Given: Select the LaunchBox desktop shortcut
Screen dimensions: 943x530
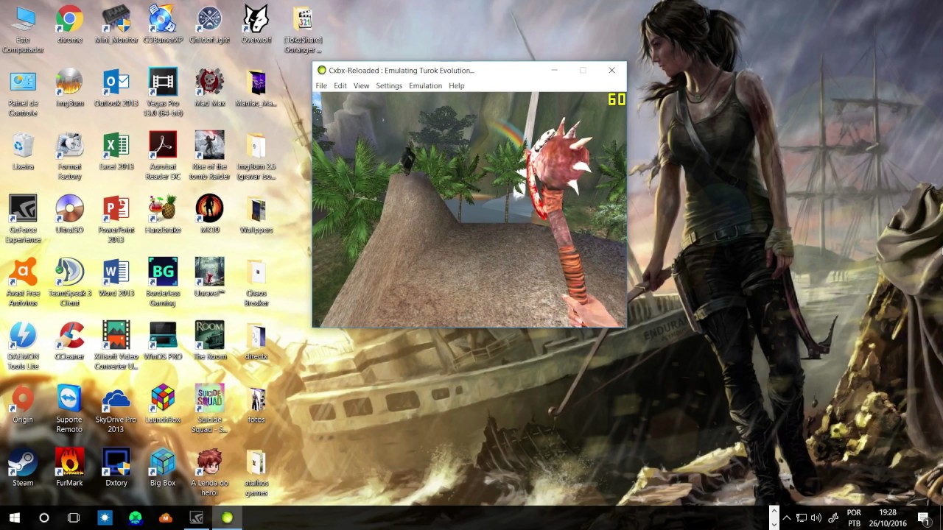Looking at the screenshot, I should pyautogui.click(x=163, y=405).
